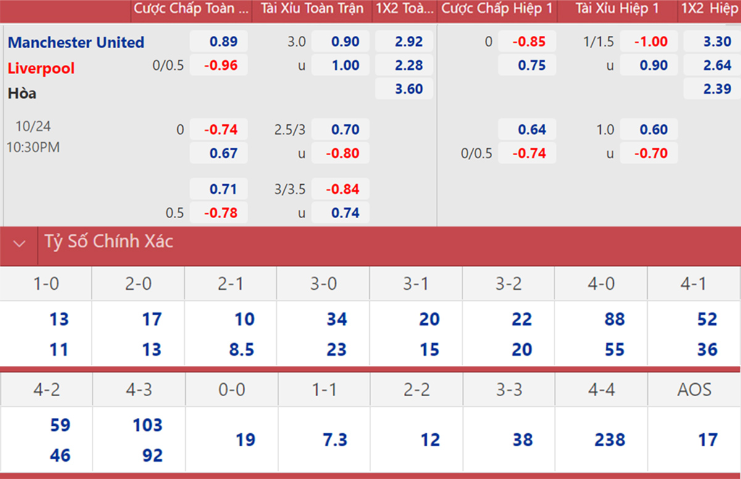Select the 1X2 Toà... column header
Image resolution: width=741 pixels, height=479 pixels.
404,9
